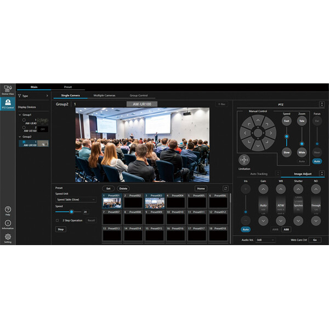This screenshot has height=329, width=329.
Task: Select the Preset003 thumbnail
Action: click(155, 202)
